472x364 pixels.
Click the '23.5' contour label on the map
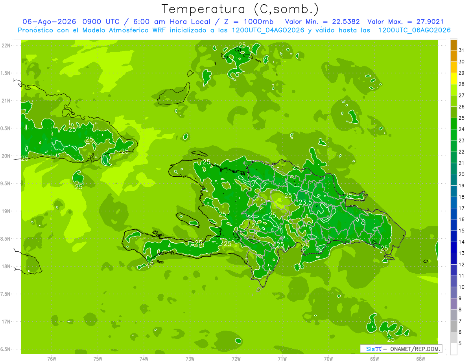pyautogui.click(x=305, y=202)
